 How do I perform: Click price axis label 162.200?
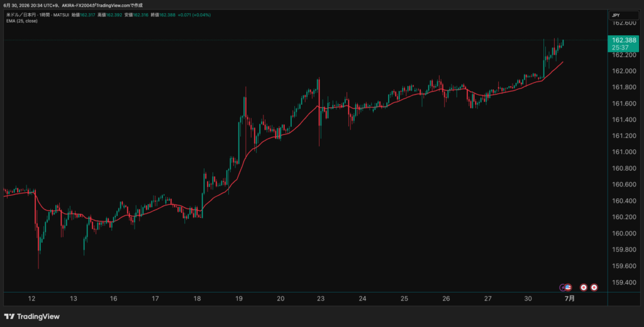click(x=624, y=55)
